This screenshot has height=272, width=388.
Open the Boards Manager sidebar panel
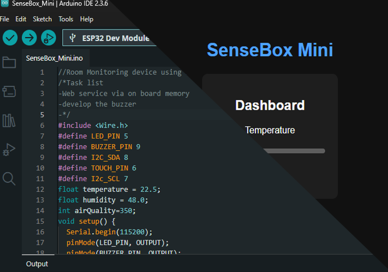9,91
